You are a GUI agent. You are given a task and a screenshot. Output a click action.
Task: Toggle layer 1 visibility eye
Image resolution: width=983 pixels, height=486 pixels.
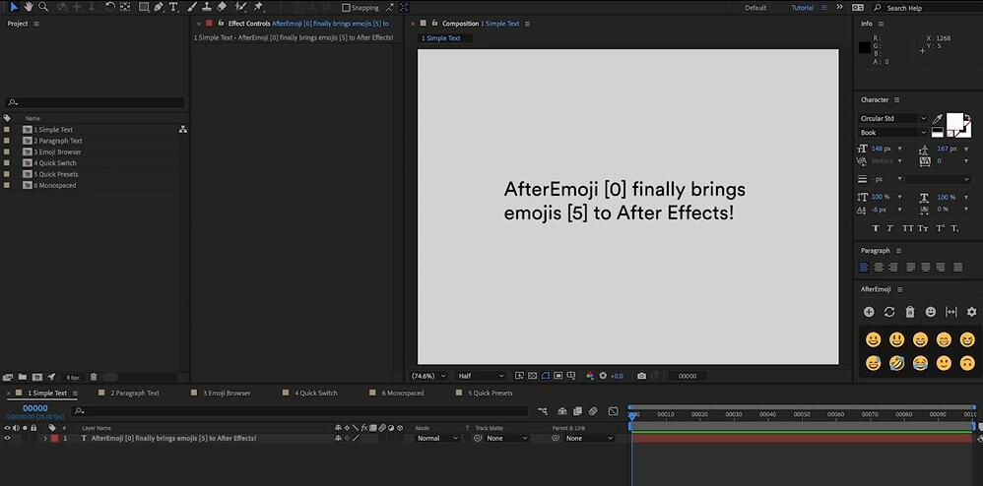(x=8, y=439)
